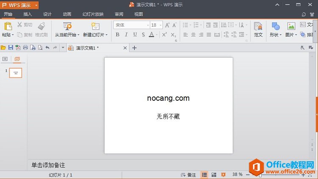
Task: Click the Format Painter (格式刷) brush
Action: [42, 29]
